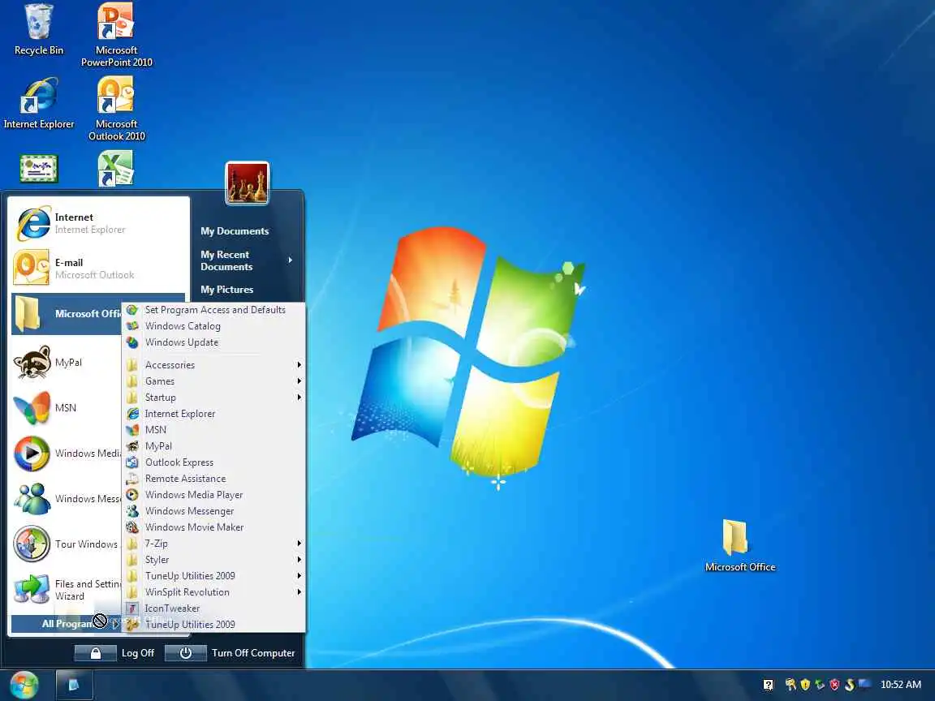
Task: Open Microsoft Office folder in Start menu
Action: click(x=67, y=313)
